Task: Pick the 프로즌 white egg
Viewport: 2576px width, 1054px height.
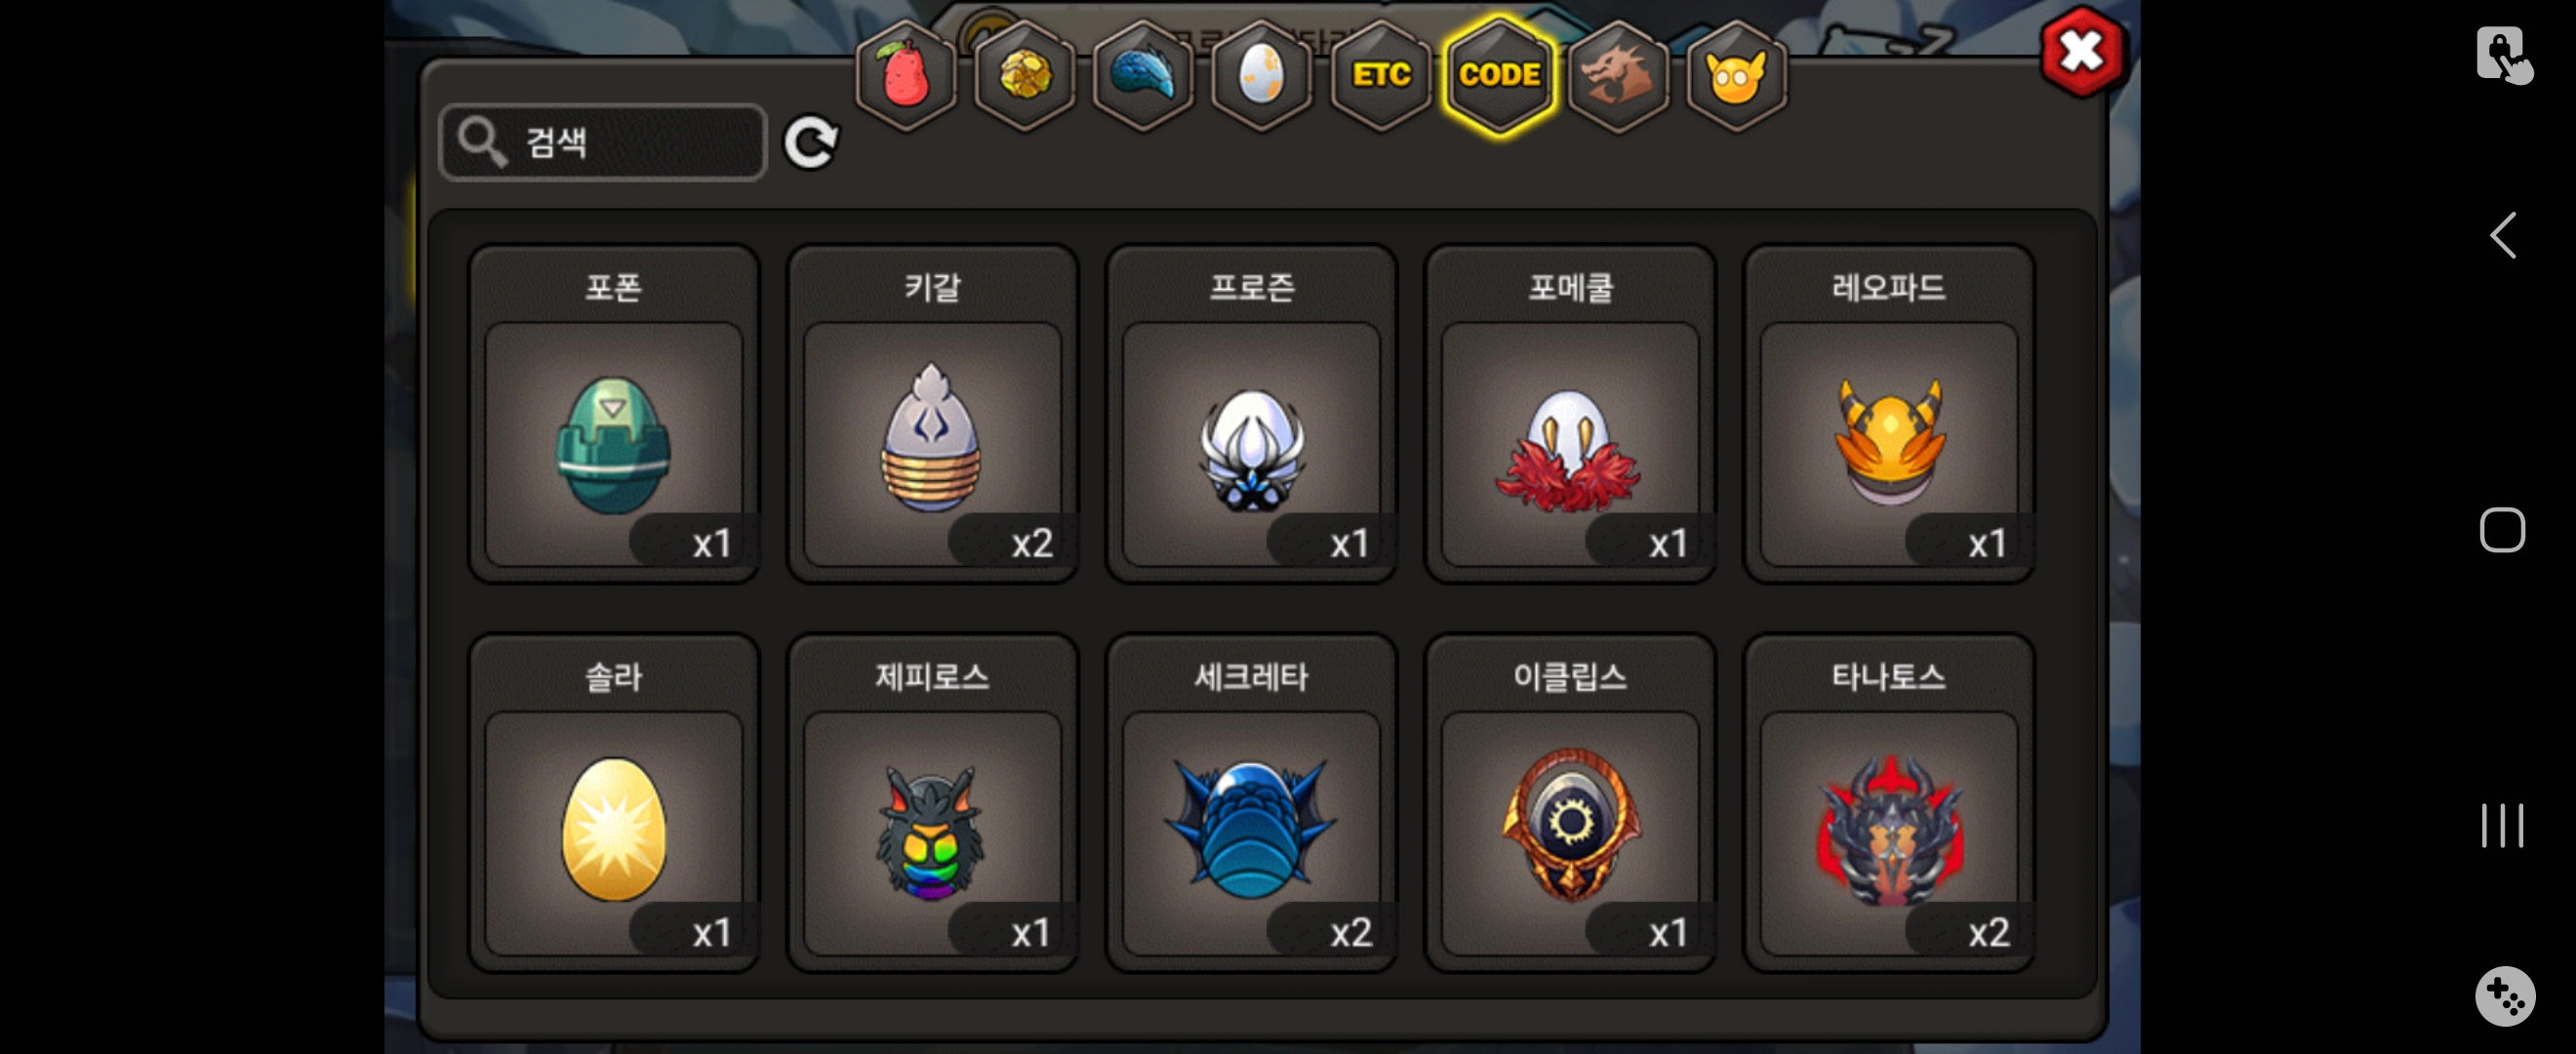Action: click(x=1251, y=413)
